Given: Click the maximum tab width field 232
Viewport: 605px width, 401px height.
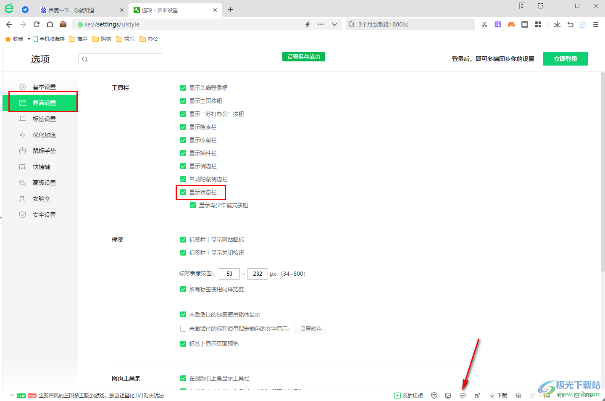Looking at the screenshot, I should tap(258, 274).
